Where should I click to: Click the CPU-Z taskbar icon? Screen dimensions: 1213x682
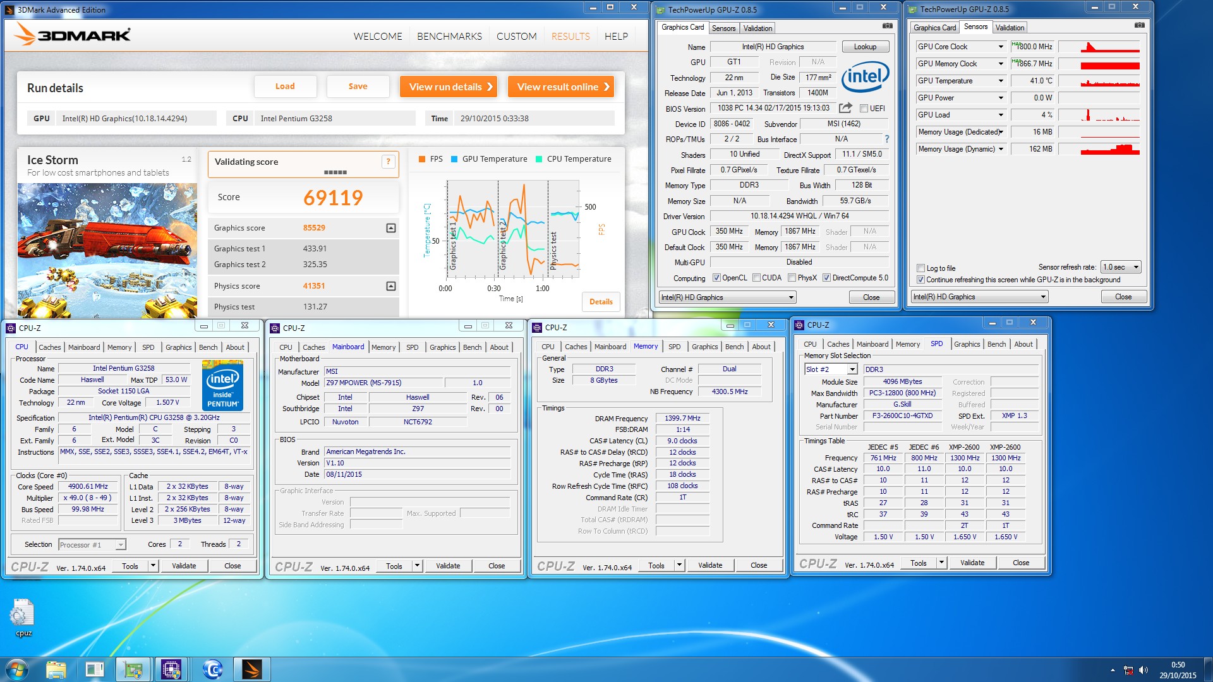[x=171, y=669]
